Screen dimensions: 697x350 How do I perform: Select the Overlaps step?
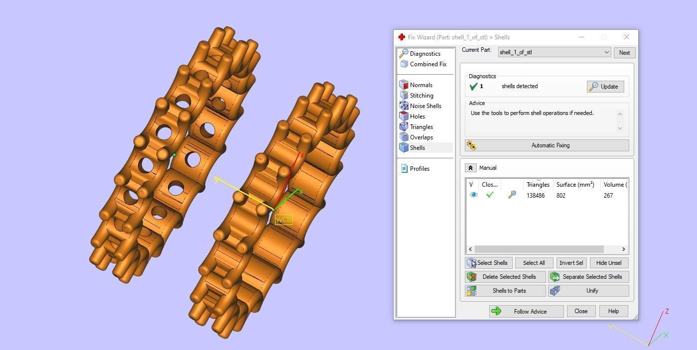click(421, 137)
